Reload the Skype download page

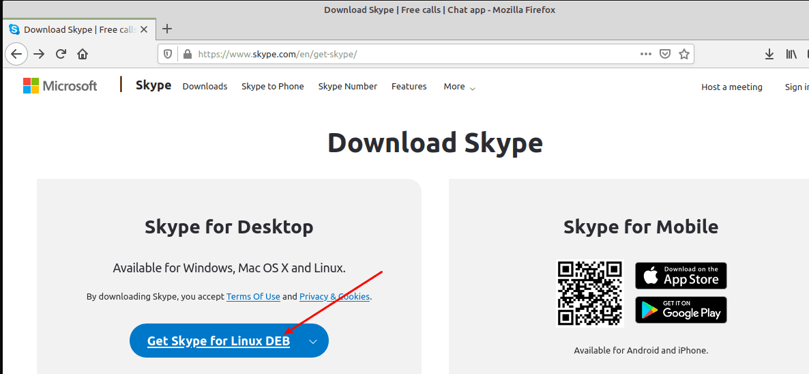61,54
